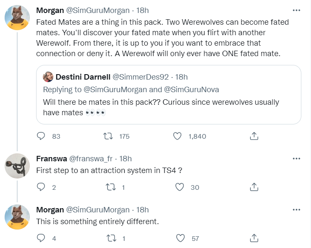This screenshot has width=311, height=248.
Task: Like 'This is something entirely different' tweet
Action: click(180, 238)
